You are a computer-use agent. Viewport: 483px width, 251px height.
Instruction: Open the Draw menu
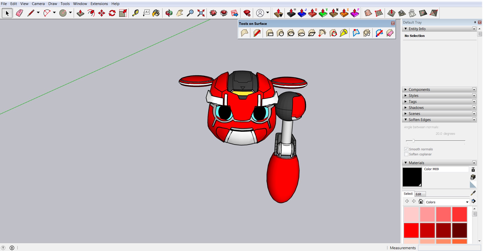tap(53, 4)
